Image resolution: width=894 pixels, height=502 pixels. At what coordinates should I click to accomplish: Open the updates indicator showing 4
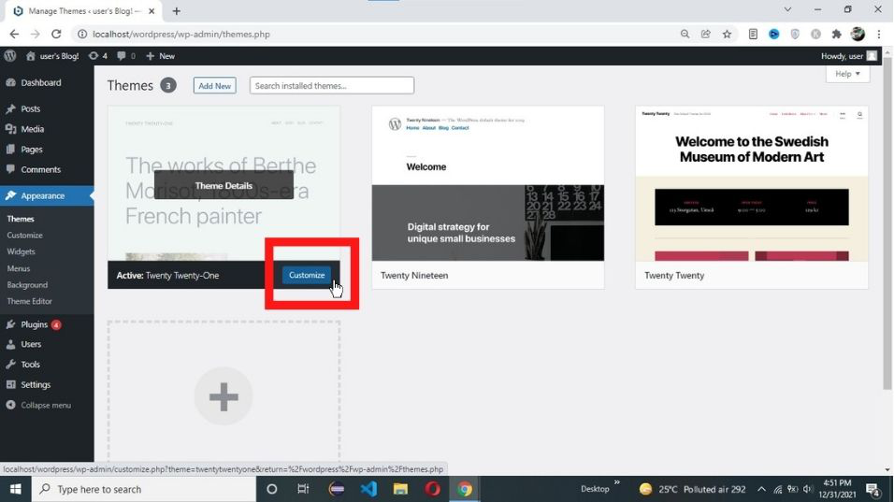pos(98,56)
